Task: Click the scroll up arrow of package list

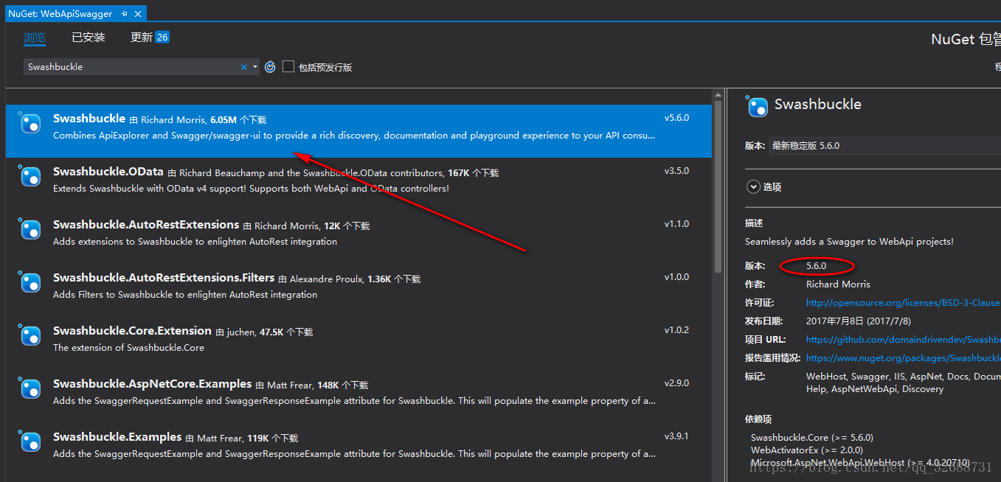Action: [718, 95]
